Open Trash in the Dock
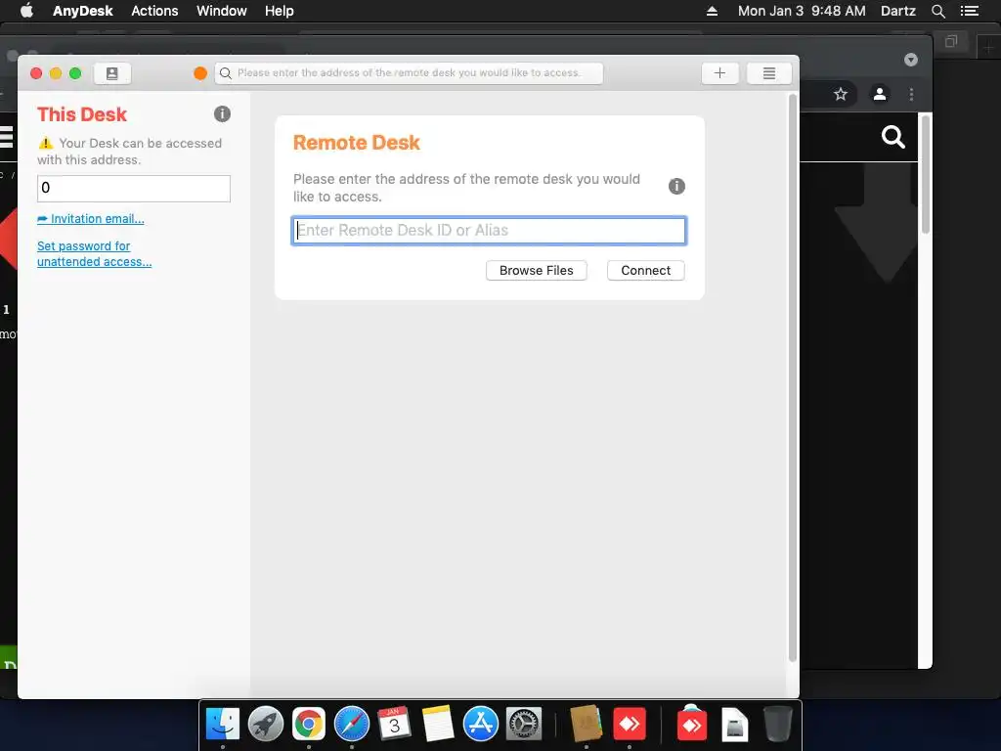1001x751 pixels. pyautogui.click(x=777, y=724)
